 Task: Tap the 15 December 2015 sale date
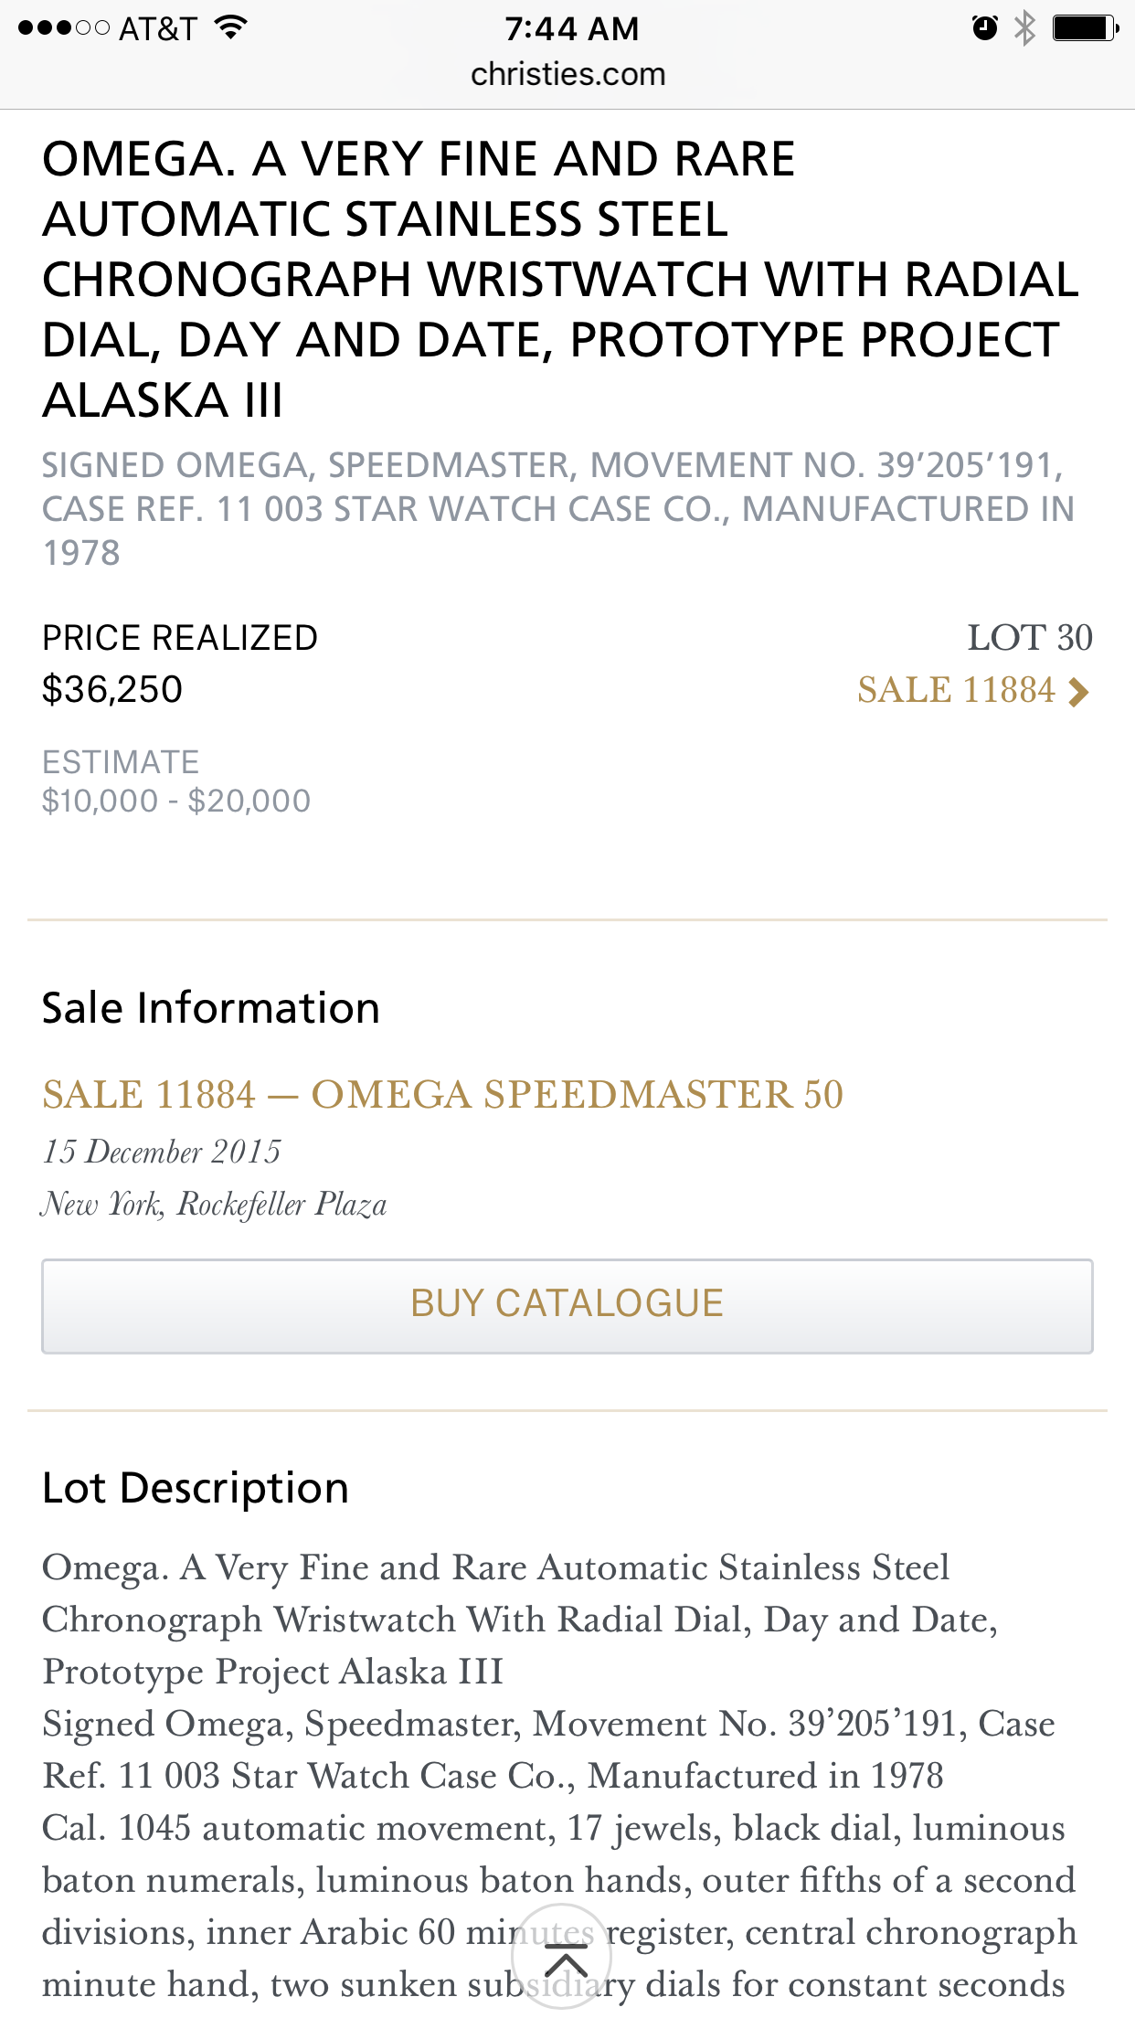pyautogui.click(x=162, y=1152)
